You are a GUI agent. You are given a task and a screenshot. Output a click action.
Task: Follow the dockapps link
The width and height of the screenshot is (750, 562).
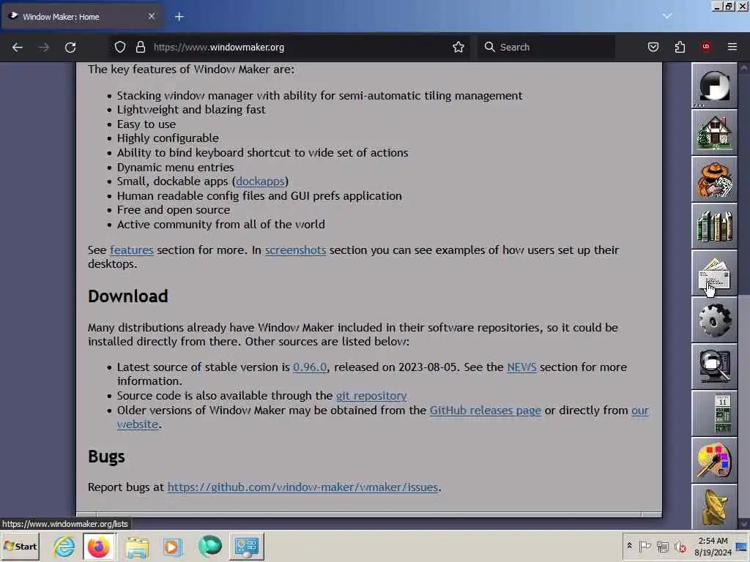[x=260, y=181]
